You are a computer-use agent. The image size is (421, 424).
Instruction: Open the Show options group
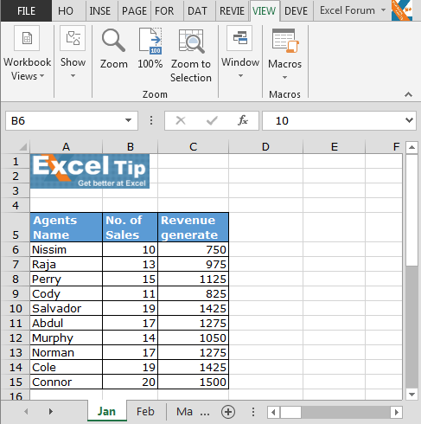point(73,53)
